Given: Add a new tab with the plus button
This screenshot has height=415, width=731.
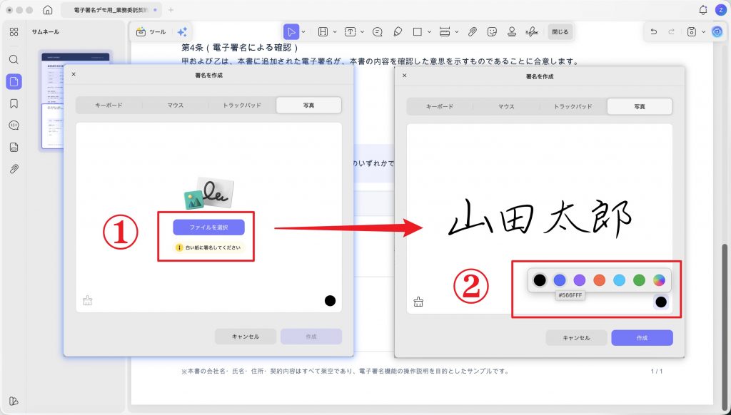Looking at the screenshot, I should pos(171,10).
